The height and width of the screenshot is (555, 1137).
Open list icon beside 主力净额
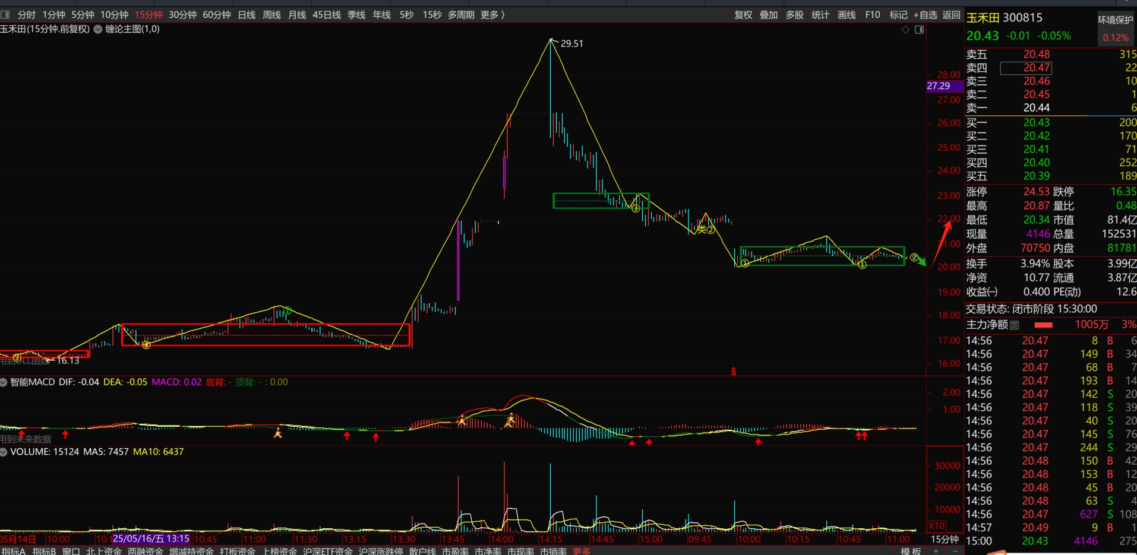pyautogui.click(x=1015, y=325)
